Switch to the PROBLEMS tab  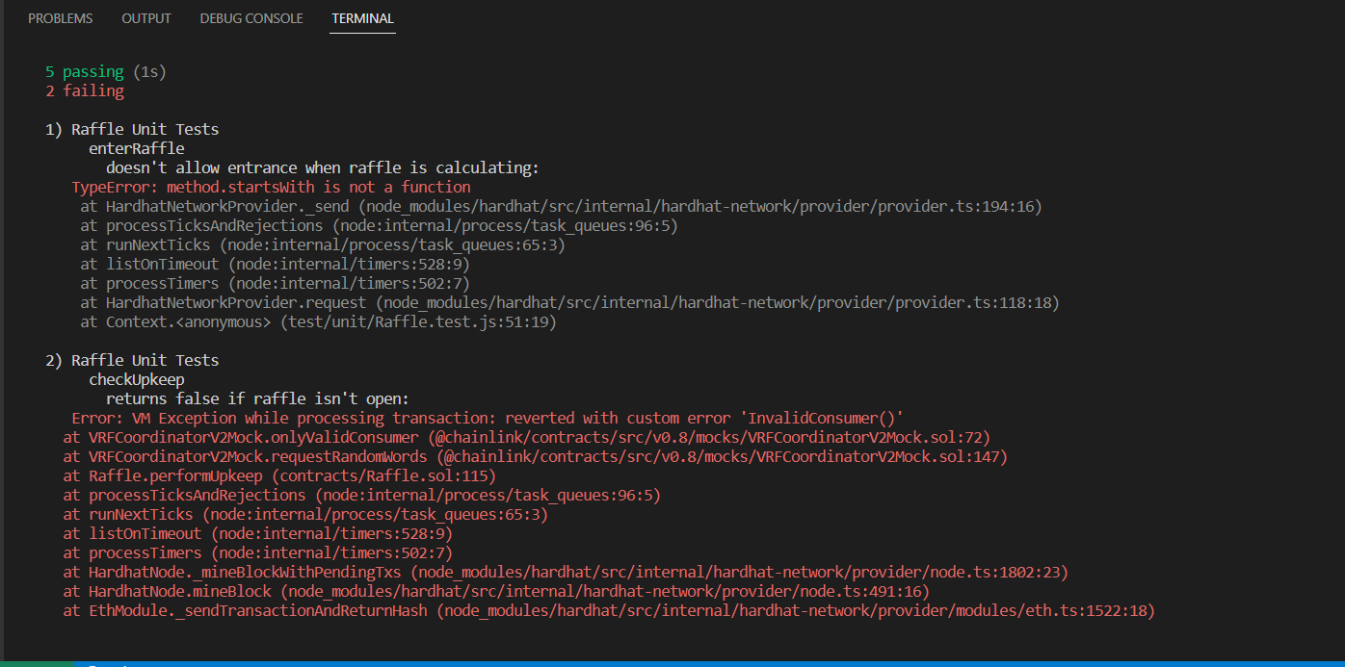pyautogui.click(x=61, y=18)
